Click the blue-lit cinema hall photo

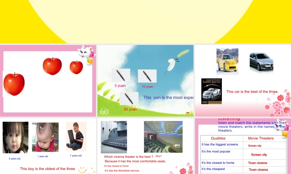click(x=163, y=137)
